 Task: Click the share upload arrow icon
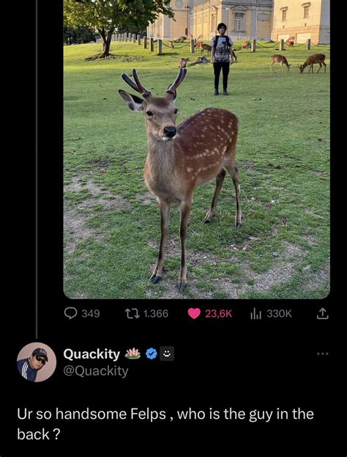pyautogui.click(x=322, y=313)
